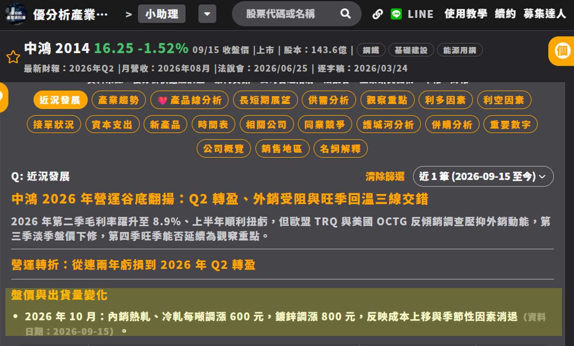The image size is (574, 346).
Task: Open the LINE icon in header
Action: (396, 14)
